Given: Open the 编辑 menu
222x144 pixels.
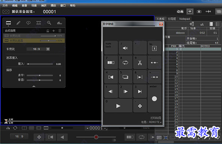Looking at the screenshot, I should [x=15, y=6].
